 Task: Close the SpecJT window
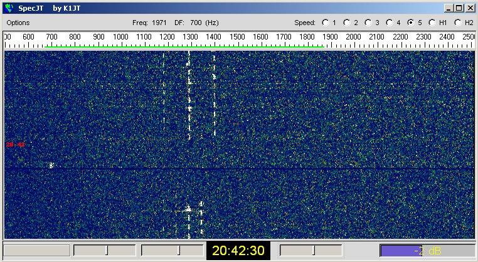(470, 8)
